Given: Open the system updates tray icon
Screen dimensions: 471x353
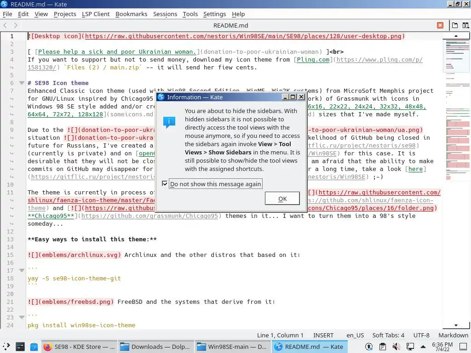Looking at the screenshot, I should click(368, 347).
